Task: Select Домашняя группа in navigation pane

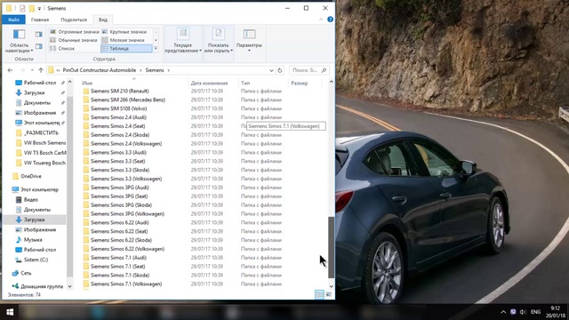Action: (x=42, y=286)
